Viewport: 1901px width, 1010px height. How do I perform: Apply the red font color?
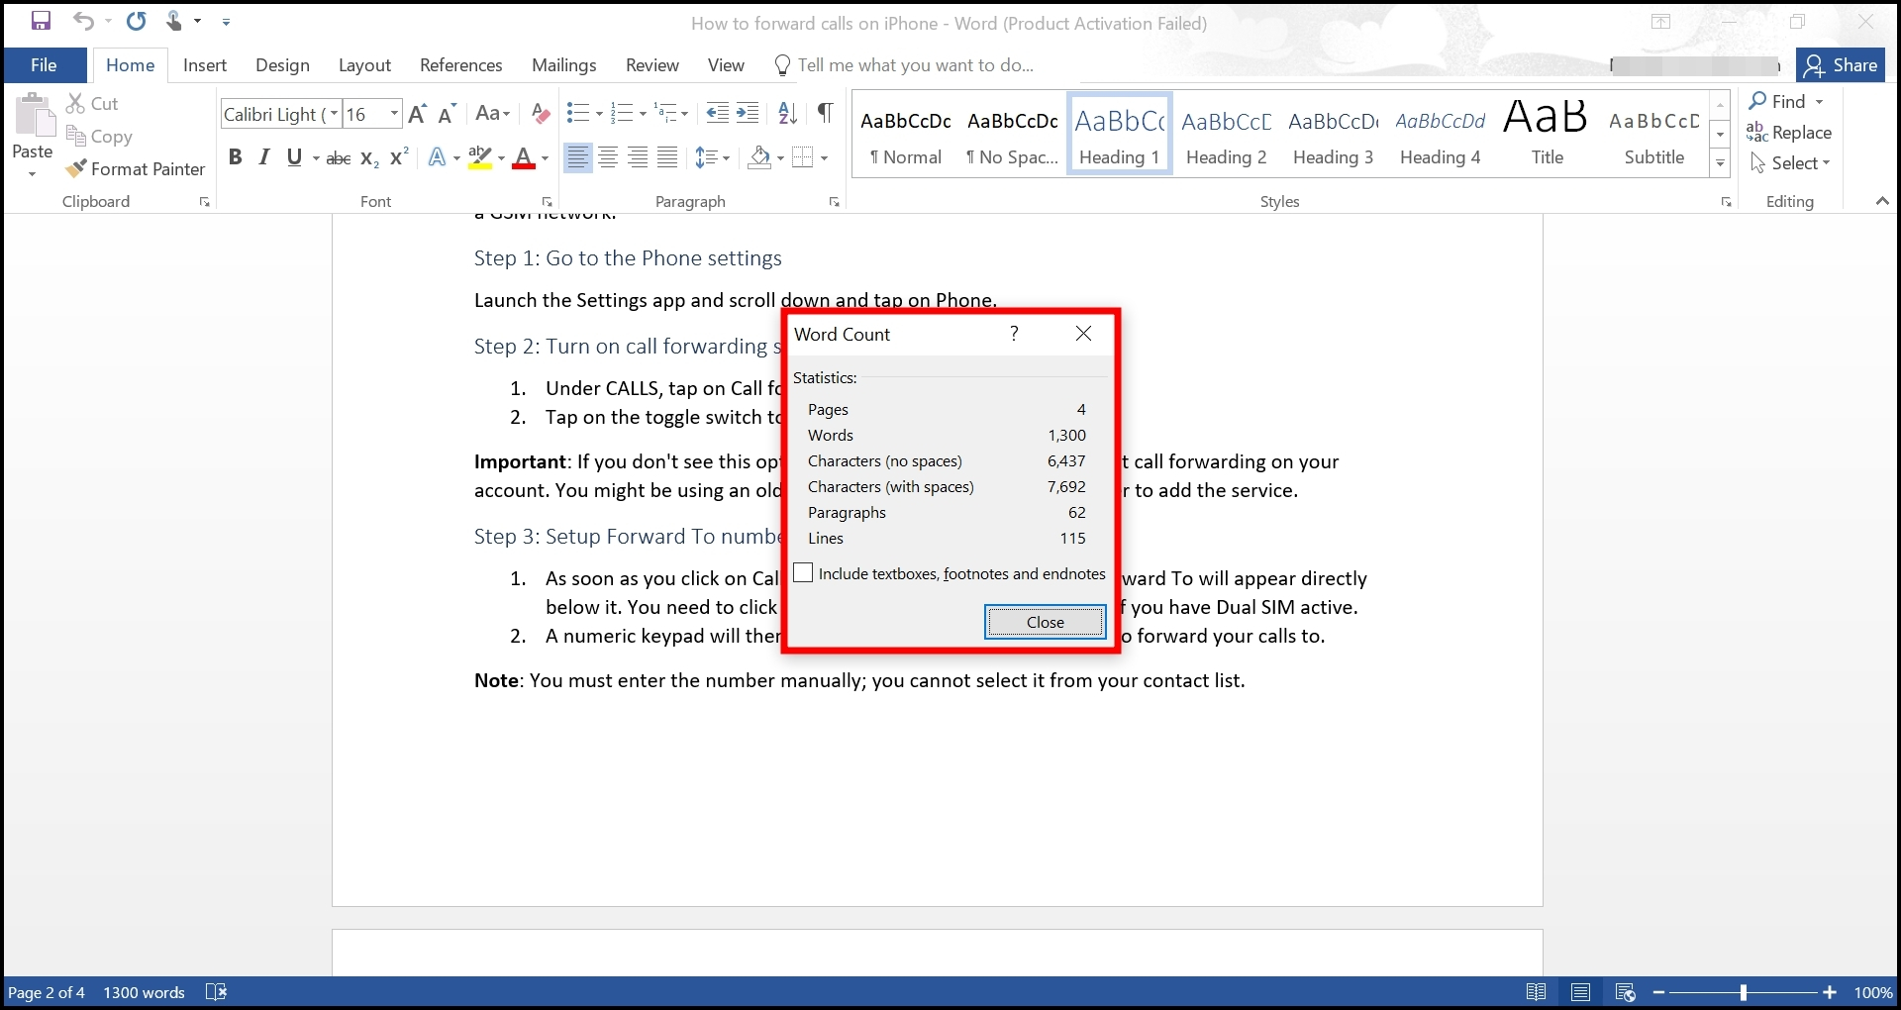524,157
